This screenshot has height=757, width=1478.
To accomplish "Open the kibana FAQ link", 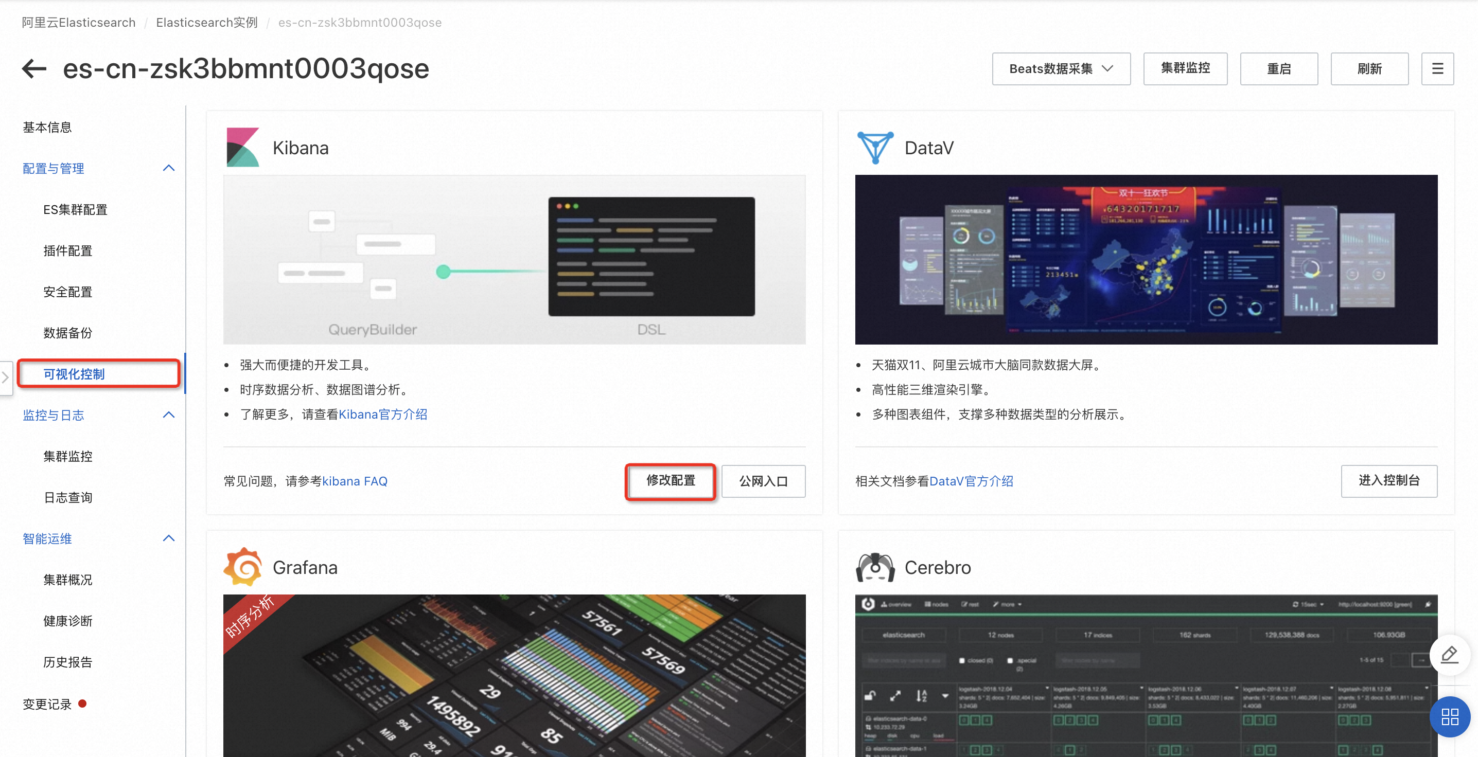I will 355,480.
